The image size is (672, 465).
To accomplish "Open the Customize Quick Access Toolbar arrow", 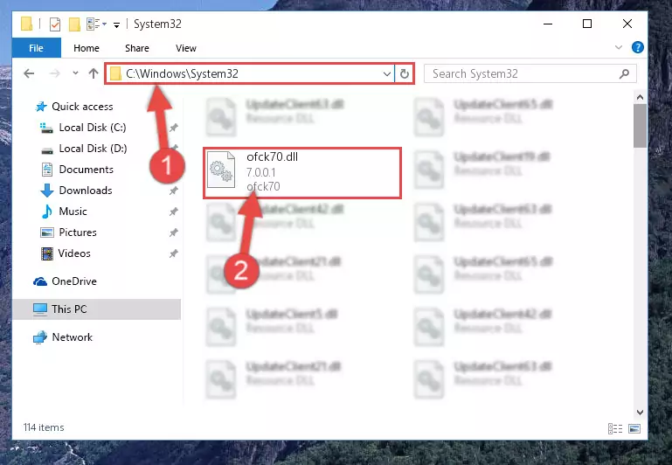I will click(116, 24).
